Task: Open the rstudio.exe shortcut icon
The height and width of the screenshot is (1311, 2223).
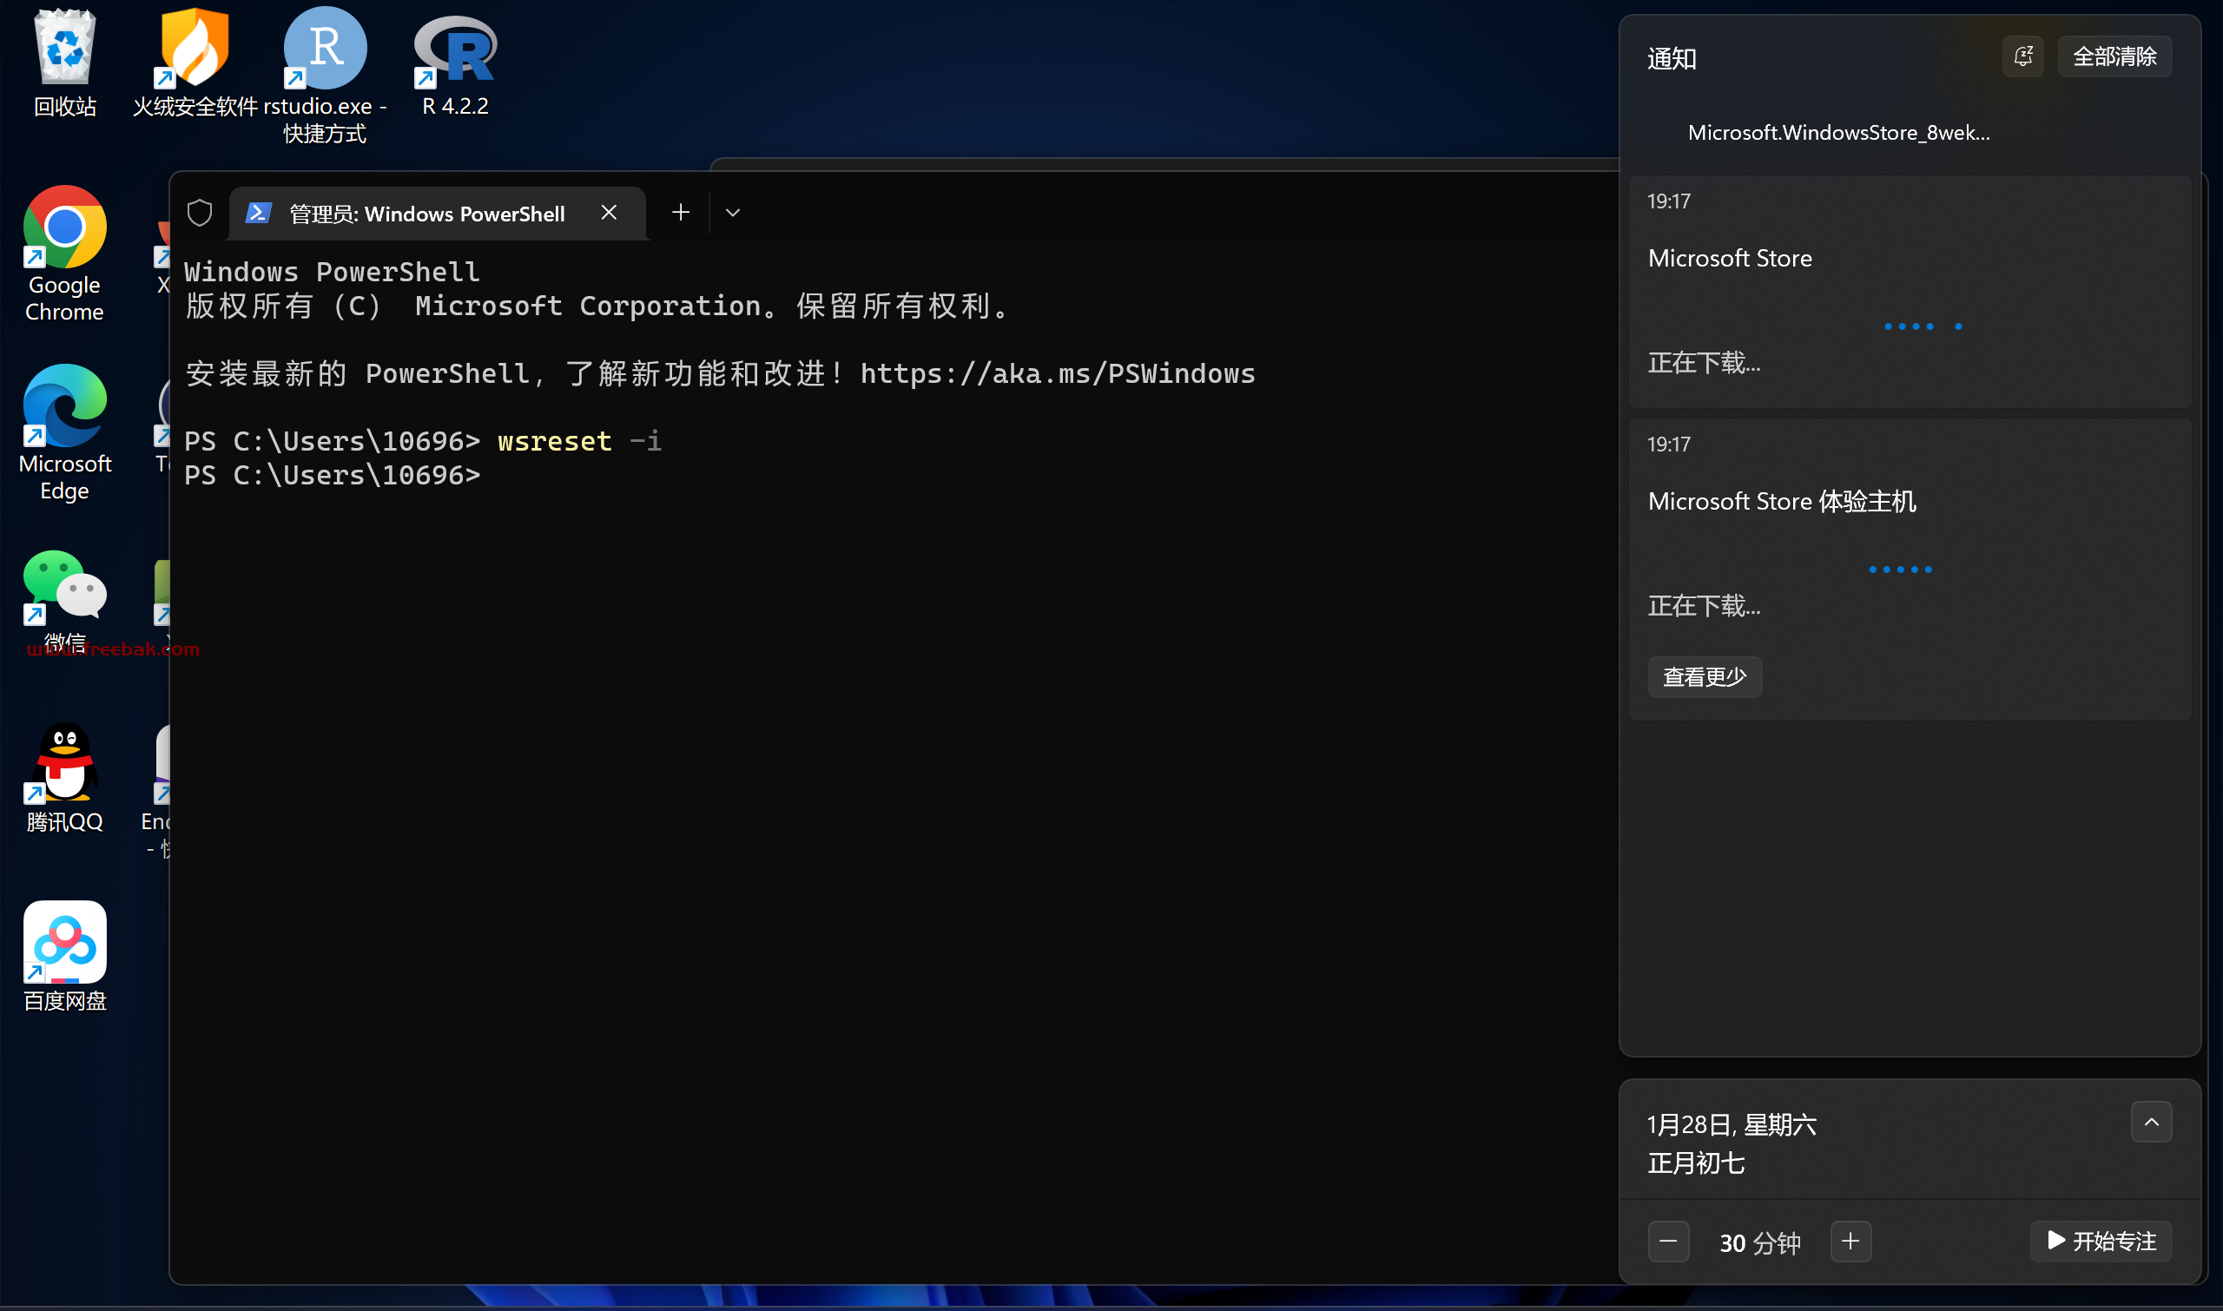Action: click(x=324, y=75)
